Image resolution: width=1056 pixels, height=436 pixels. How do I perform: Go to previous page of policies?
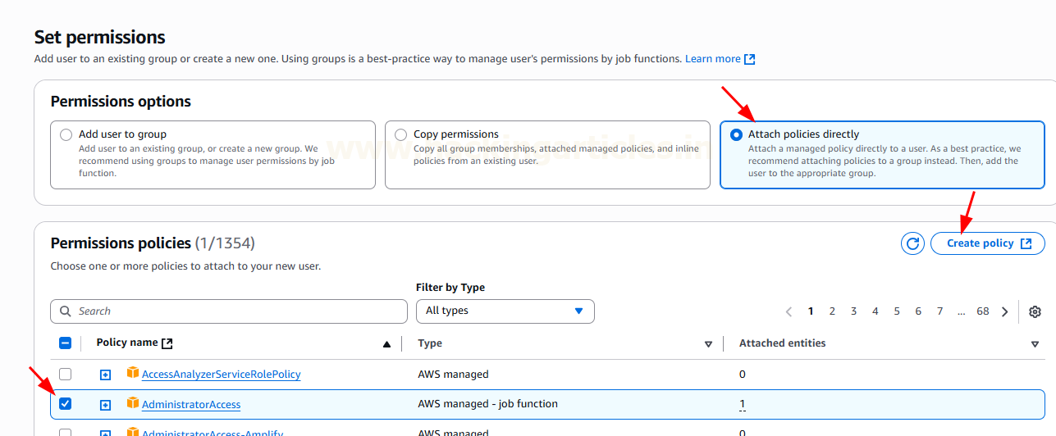(789, 311)
